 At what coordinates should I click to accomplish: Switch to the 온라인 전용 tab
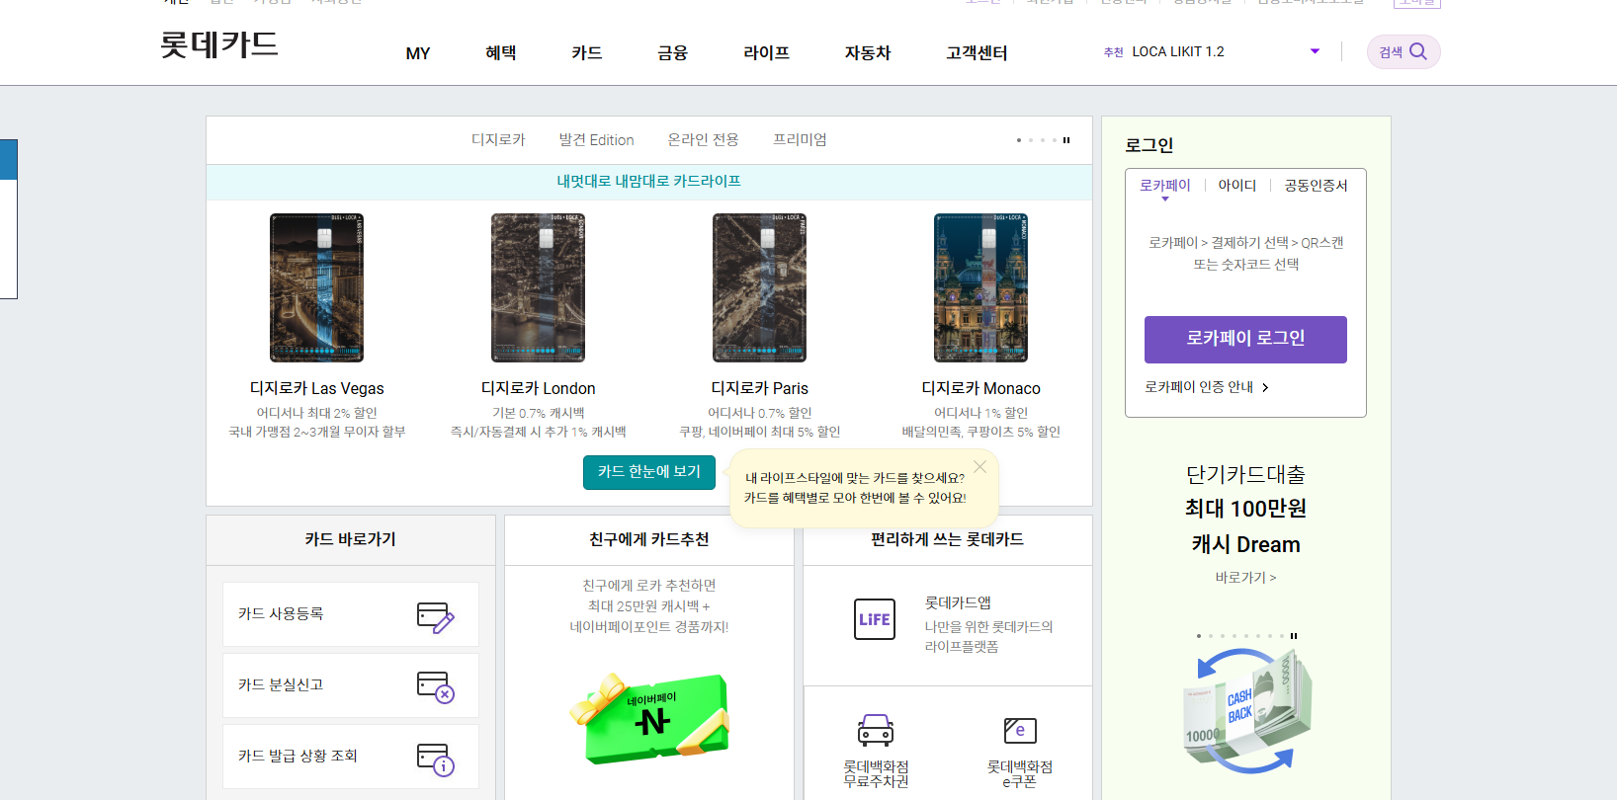tap(703, 140)
